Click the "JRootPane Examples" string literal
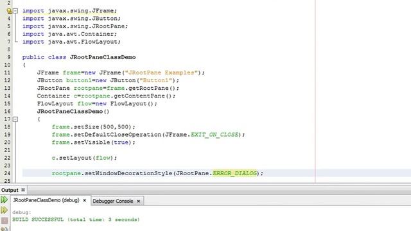Screen dimensions: 411x231 (161, 73)
